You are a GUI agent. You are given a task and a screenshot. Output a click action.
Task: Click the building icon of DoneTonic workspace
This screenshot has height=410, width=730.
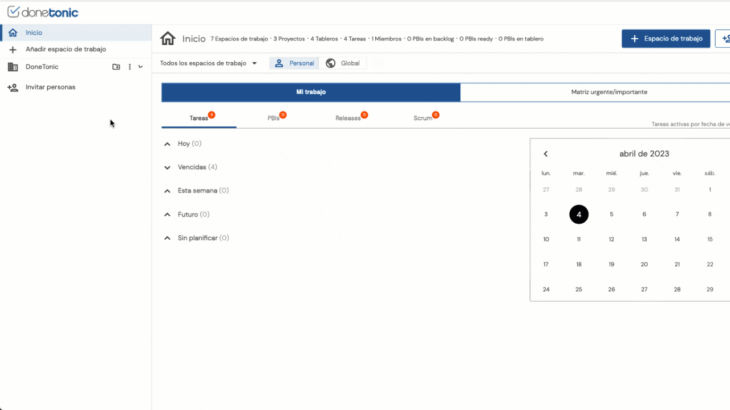click(13, 67)
